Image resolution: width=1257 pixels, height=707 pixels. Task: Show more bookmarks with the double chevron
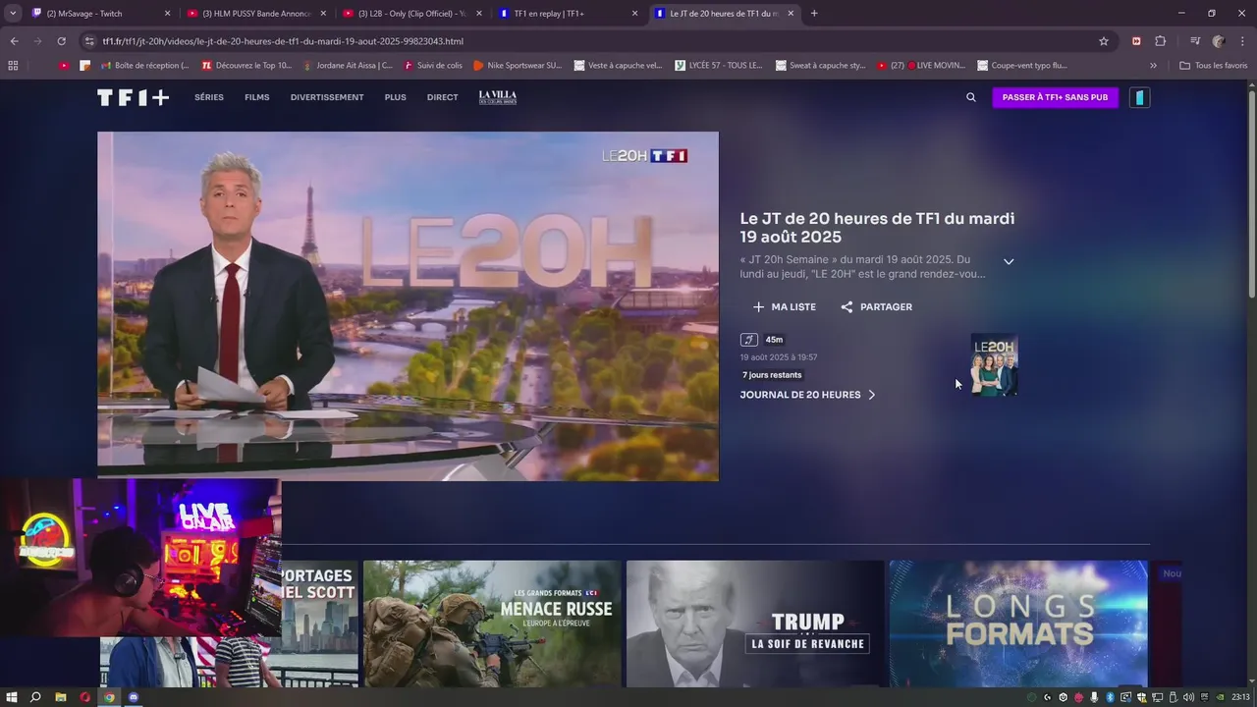(1153, 66)
